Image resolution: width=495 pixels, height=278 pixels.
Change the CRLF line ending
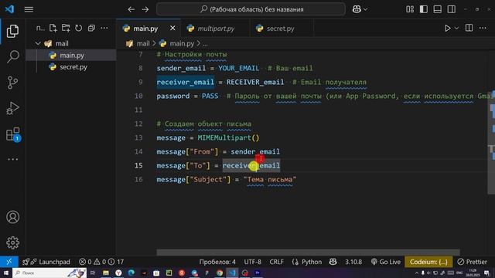(x=276, y=262)
